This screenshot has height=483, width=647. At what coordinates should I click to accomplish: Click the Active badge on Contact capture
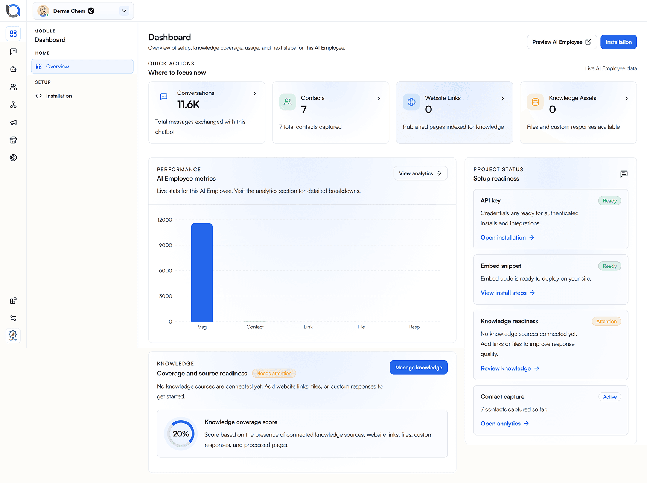pyautogui.click(x=610, y=397)
